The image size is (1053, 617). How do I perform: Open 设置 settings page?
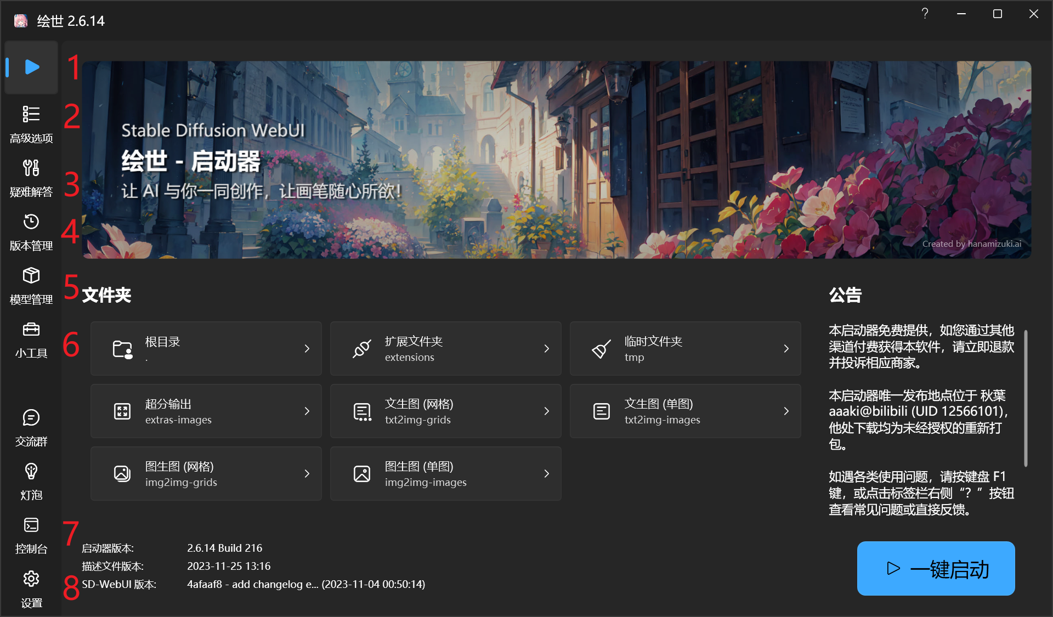tap(31, 588)
